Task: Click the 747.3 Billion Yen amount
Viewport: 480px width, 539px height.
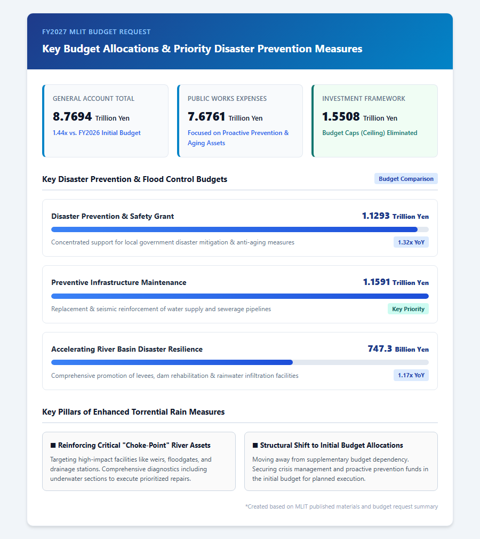Action: [x=398, y=349]
